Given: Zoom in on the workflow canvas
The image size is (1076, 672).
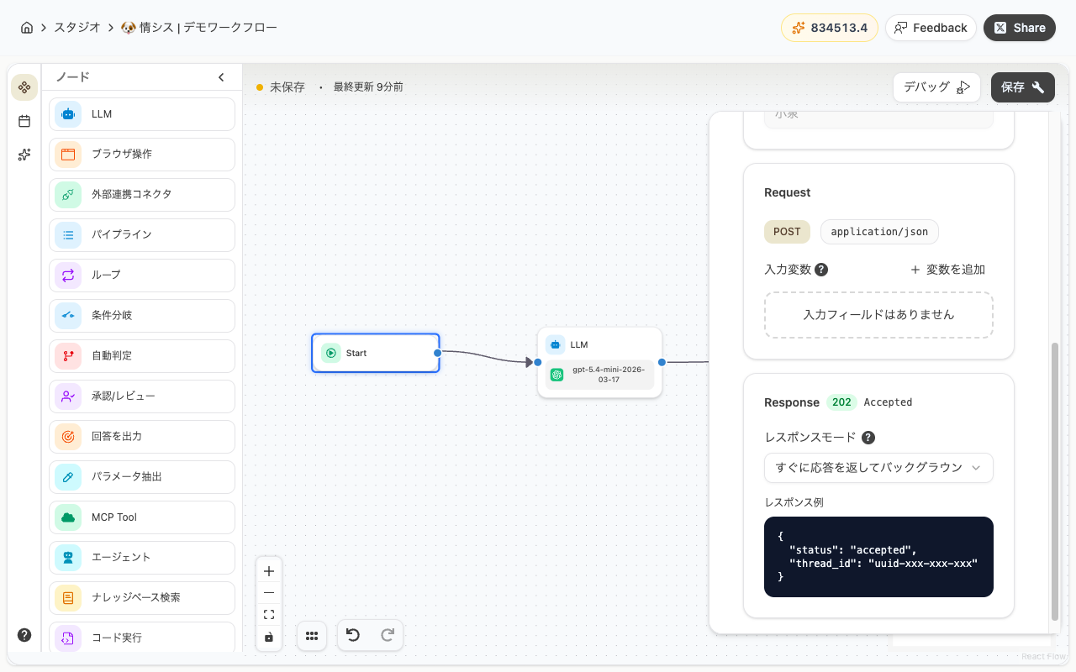Looking at the screenshot, I should click(x=269, y=571).
